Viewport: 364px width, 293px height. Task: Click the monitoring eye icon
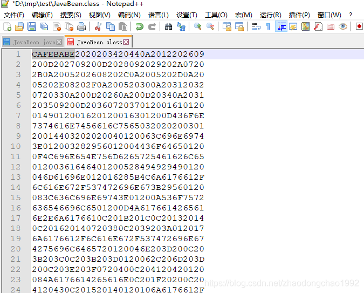tap(342, 26)
